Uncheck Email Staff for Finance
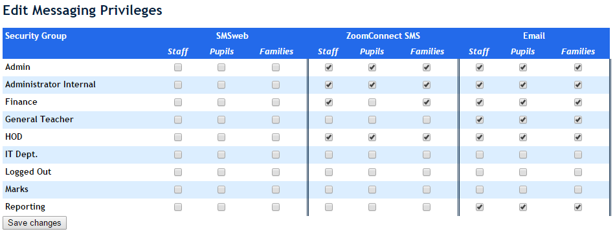615x238 pixels. tap(479, 102)
